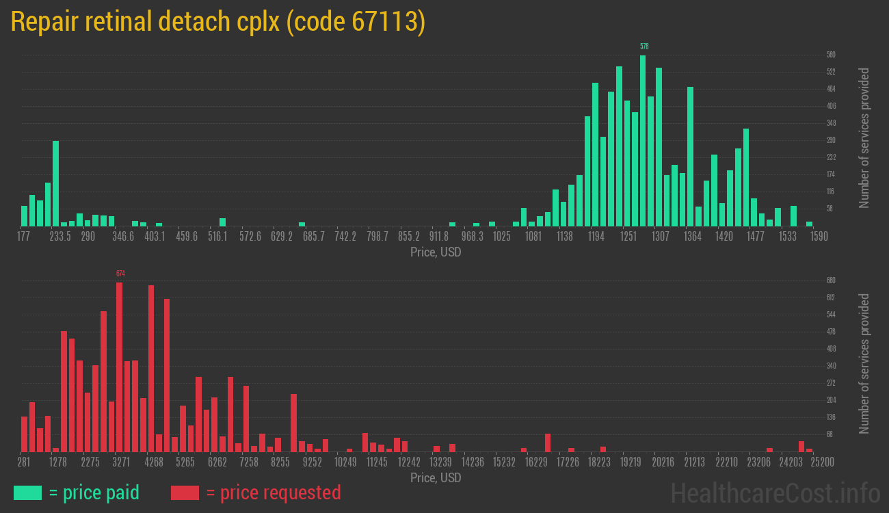This screenshot has width=889, height=513.
Task: Click the red price requested legend swatch
Action: tap(185, 492)
